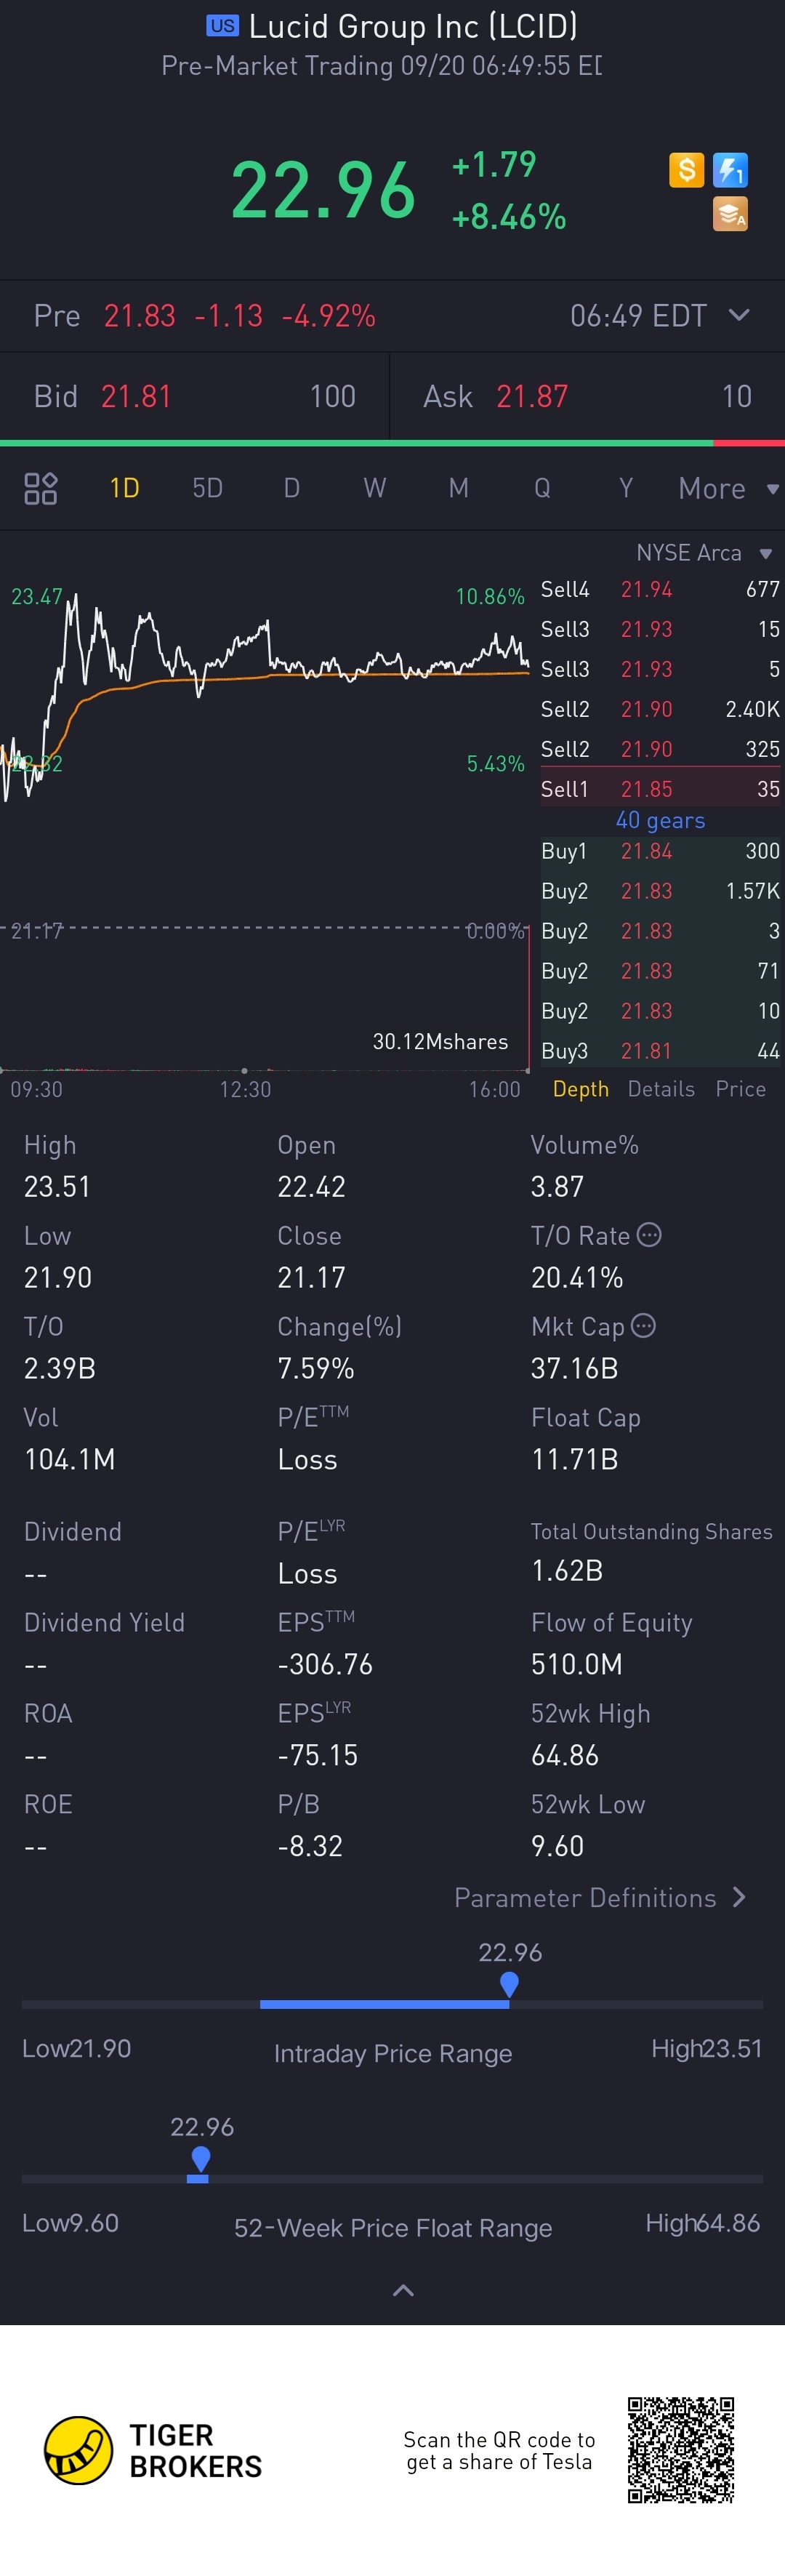Select the 1D chart tab
This screenshot has height=2576, width=785.
(124, 488)
